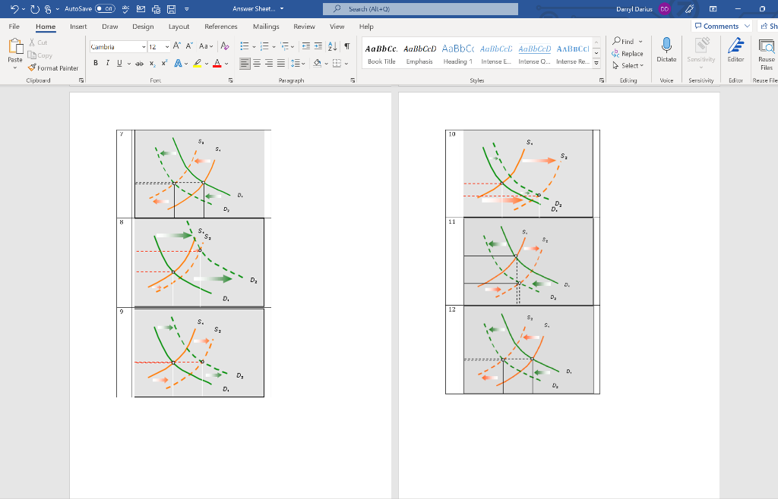Screen dimensions: 778x499
Task: Open the Layout tab
Action: 179,27
